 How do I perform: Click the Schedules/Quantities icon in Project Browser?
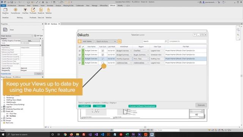[x=4, y=109]
